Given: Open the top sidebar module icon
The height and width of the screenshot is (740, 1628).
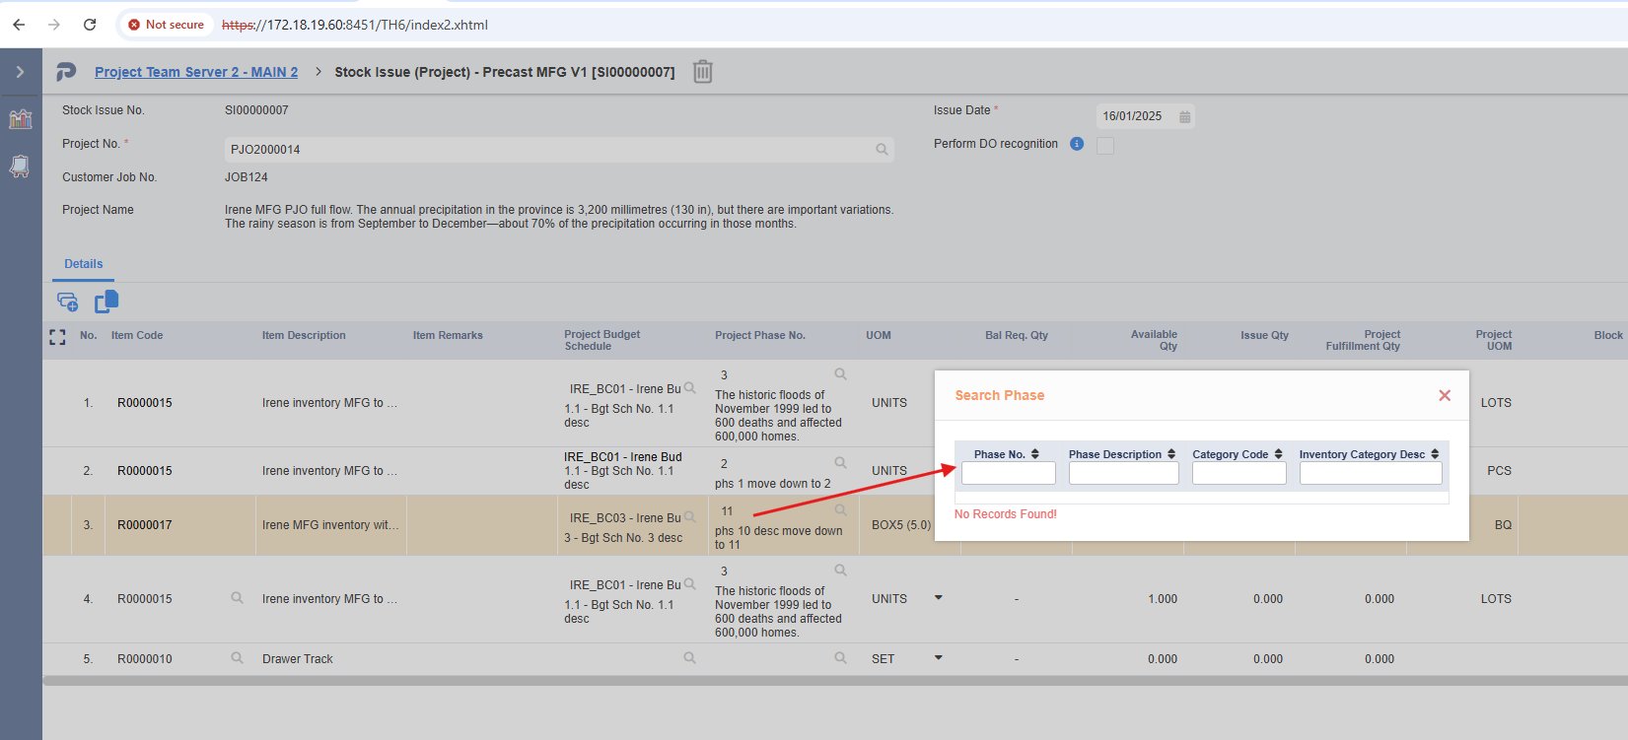Looking at the screenshot, I should [x=20, y=119].
